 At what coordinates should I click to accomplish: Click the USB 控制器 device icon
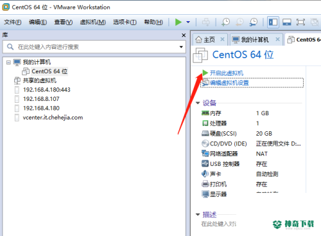click(205, 164)
